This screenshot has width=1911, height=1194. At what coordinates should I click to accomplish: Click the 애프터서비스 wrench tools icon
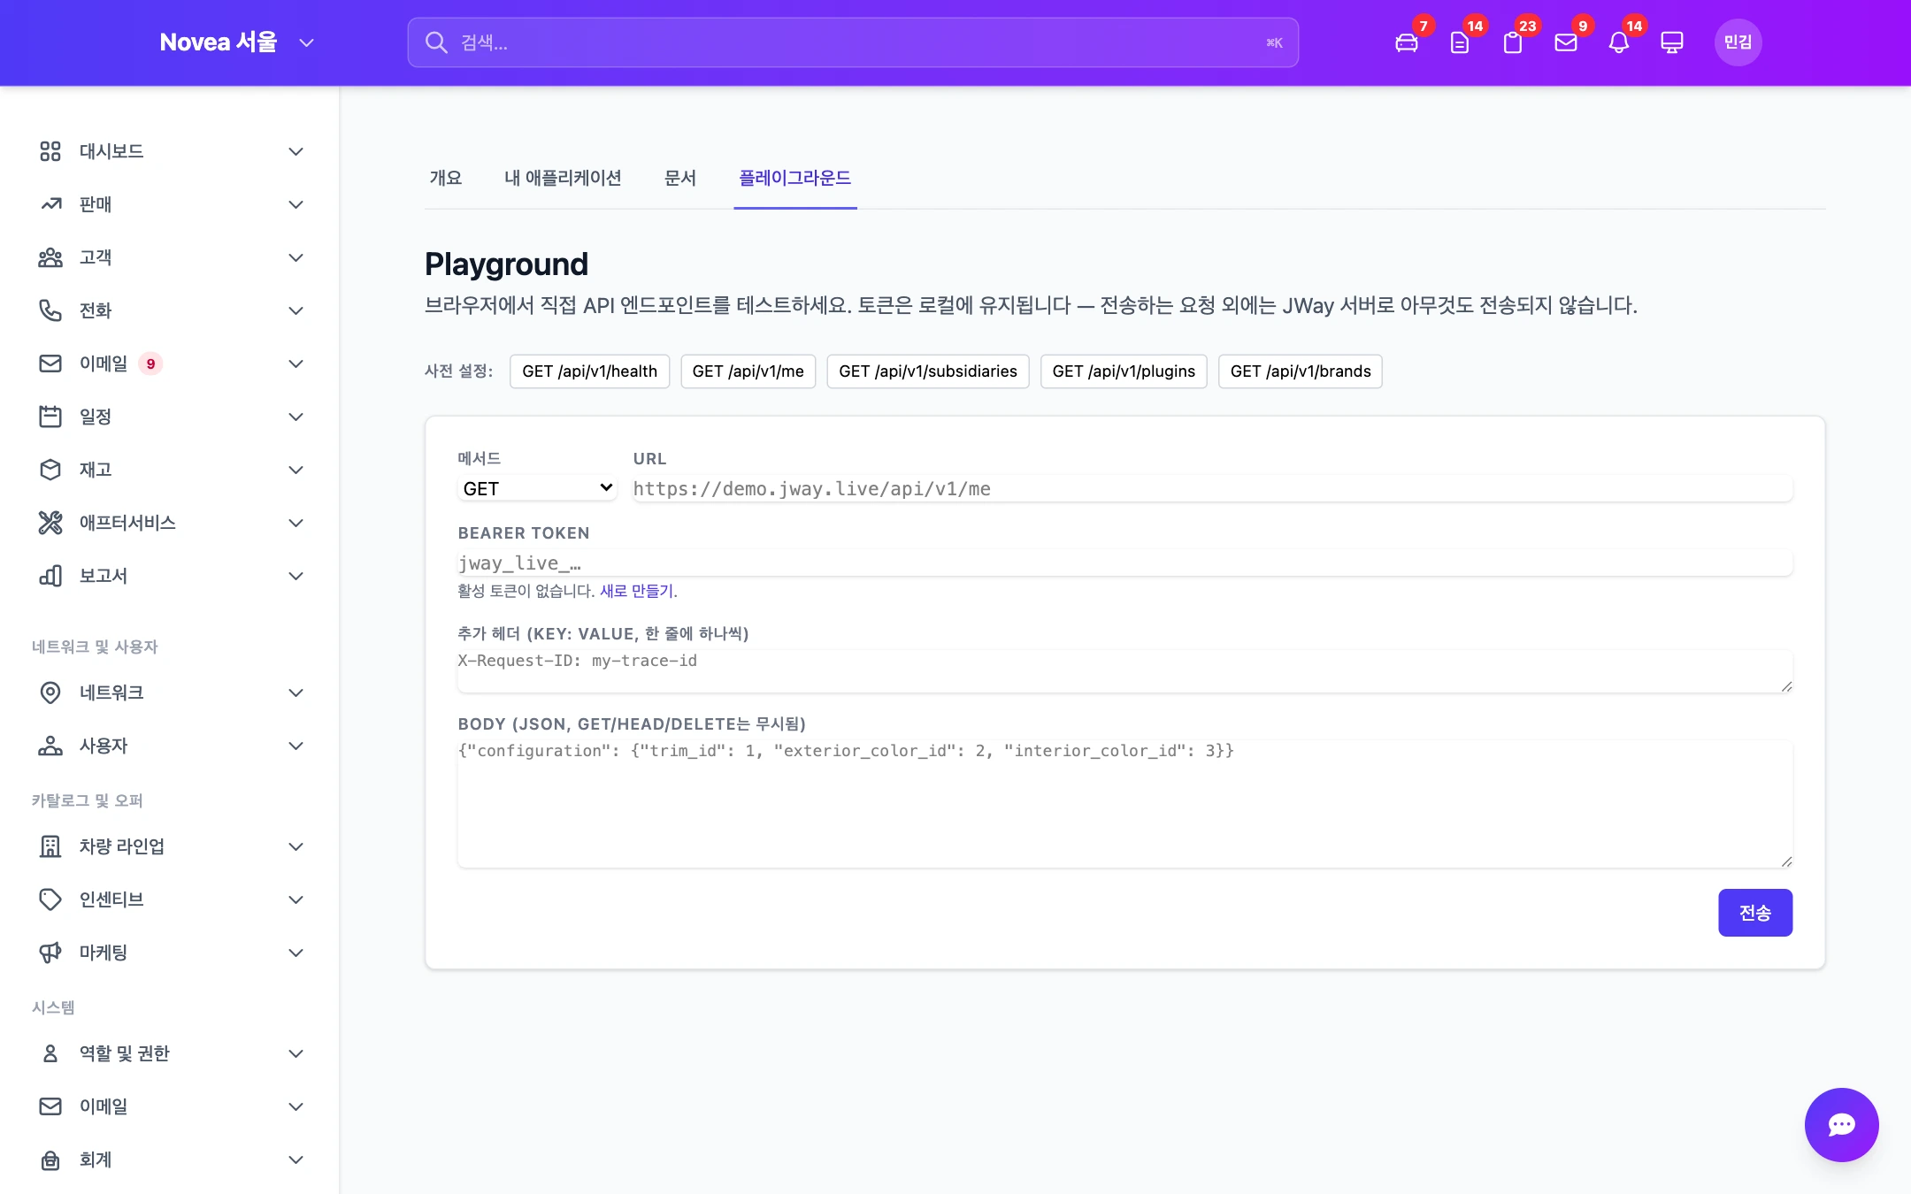50,523
